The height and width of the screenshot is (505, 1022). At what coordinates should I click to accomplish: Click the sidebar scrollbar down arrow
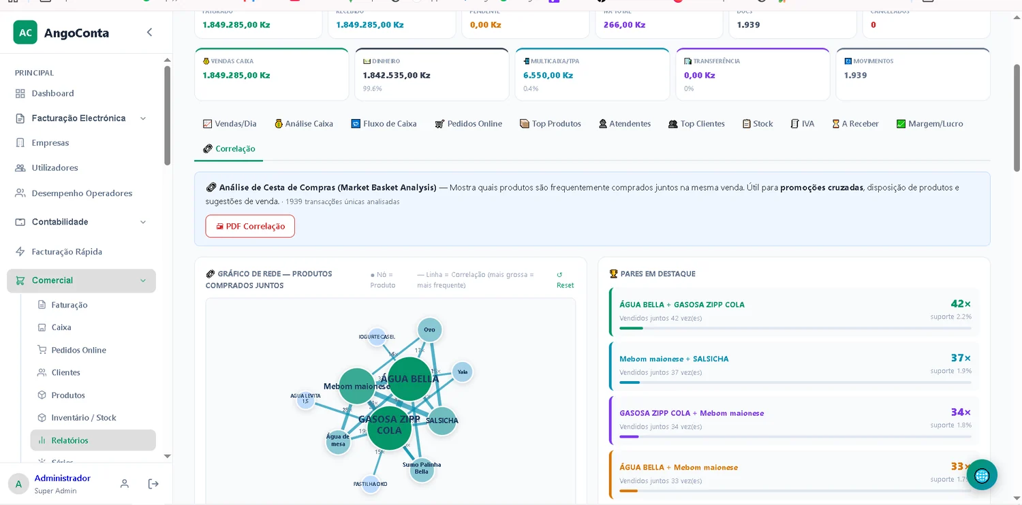pyautogui.click(x=168, y=456)
